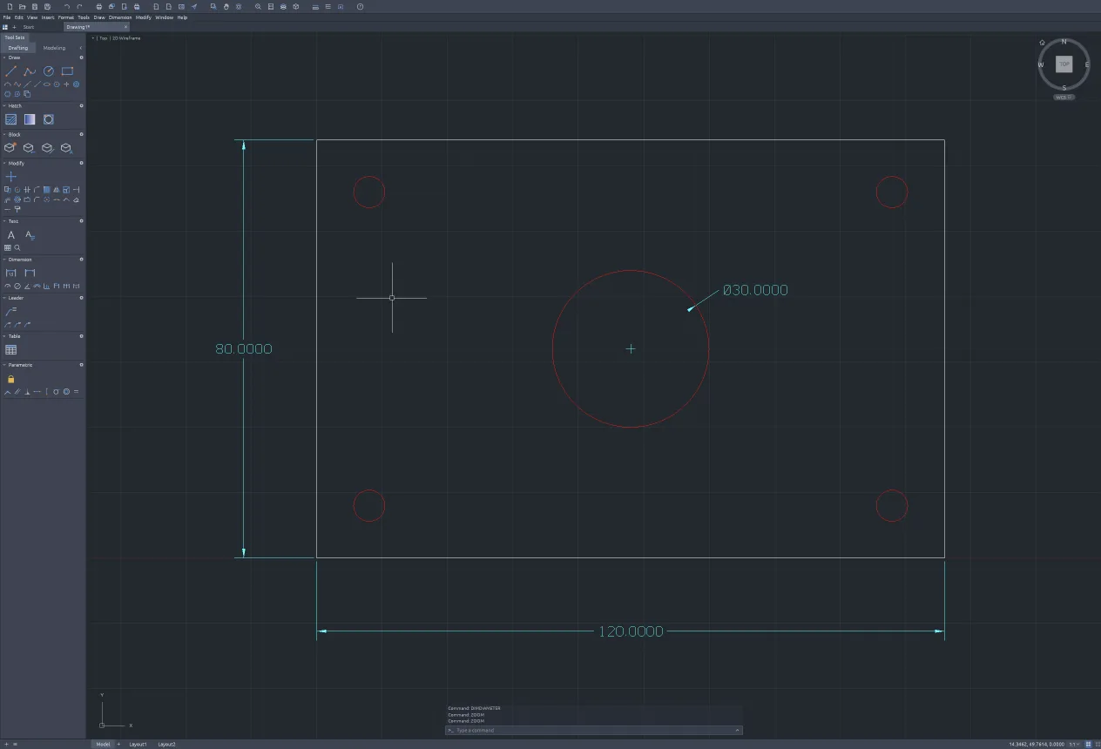Collapse the Tool Sets panel arrow
The image size is (1101, 749).
pos(81,48)
